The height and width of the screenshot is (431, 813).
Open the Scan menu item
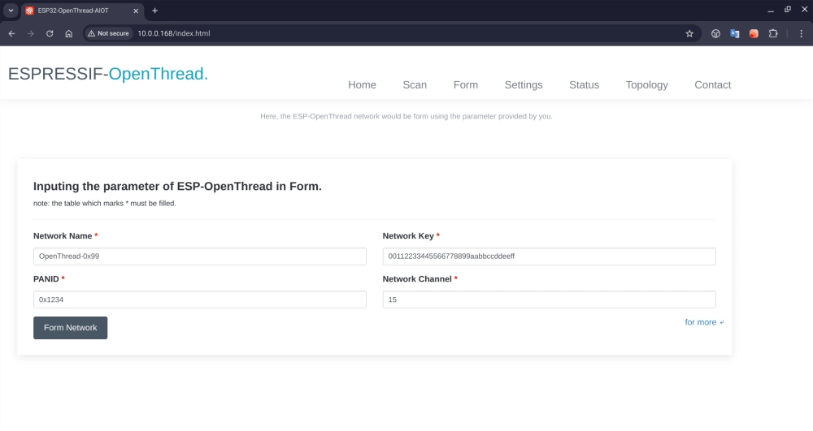415,84
